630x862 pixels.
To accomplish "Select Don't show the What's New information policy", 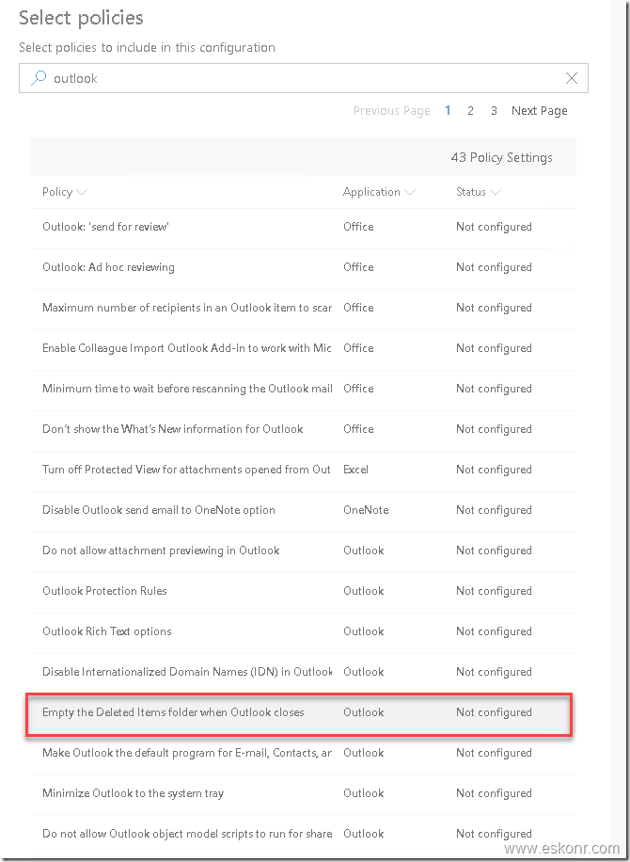I will click(x=303, y=429).
